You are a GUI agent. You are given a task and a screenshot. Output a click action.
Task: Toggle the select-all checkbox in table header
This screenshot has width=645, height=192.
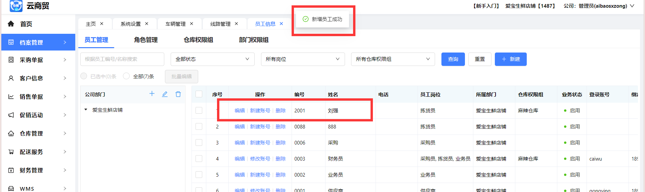tap(199, 94)
